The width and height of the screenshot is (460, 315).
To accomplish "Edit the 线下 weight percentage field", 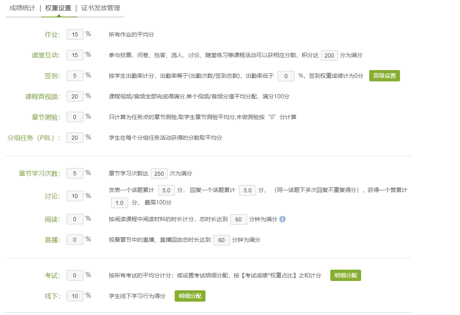I will click(75, 296).
